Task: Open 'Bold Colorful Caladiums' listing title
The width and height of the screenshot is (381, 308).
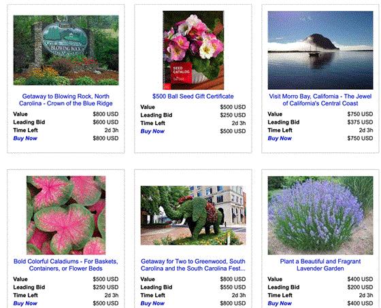Action: pos(66,265)
